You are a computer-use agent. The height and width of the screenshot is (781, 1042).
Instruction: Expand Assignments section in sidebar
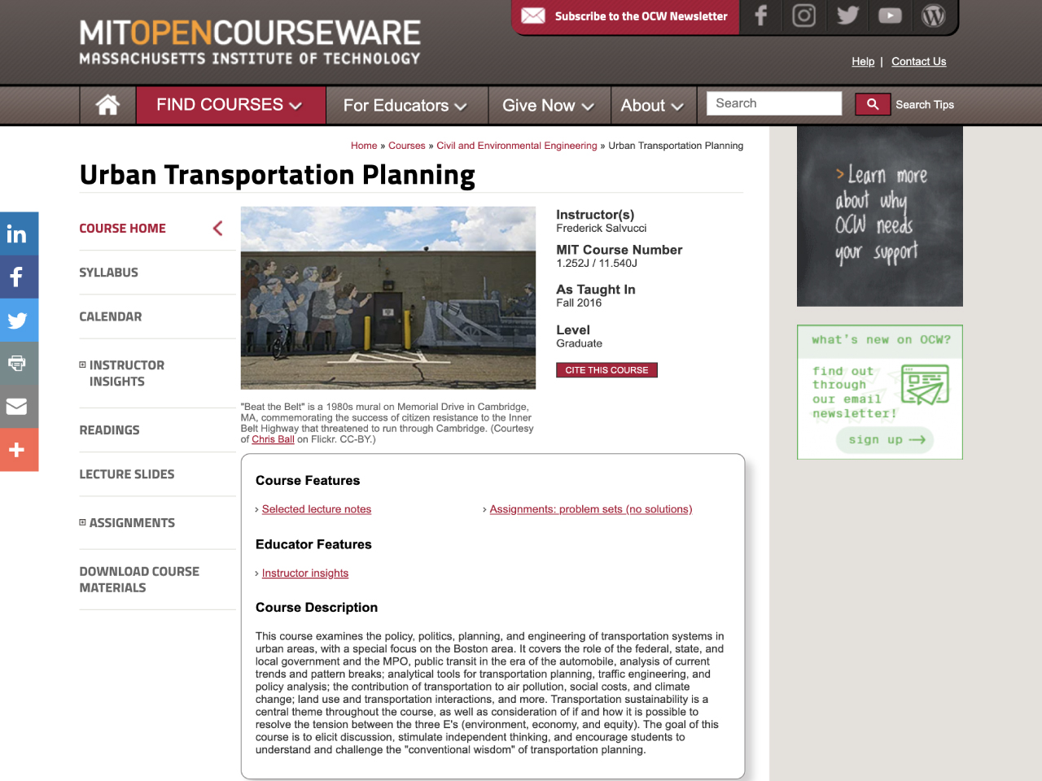coord(82,522)
